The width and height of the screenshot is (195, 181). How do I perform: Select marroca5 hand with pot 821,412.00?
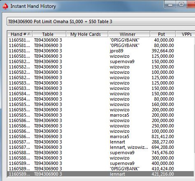pyautogui.click(x=101, y=136)
